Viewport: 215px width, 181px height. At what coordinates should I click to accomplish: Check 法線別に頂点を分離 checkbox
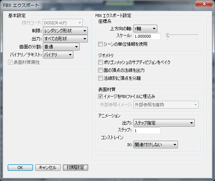[x=100, y=78]
